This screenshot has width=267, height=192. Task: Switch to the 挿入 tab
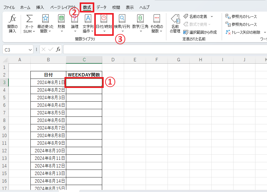point(40,8)
